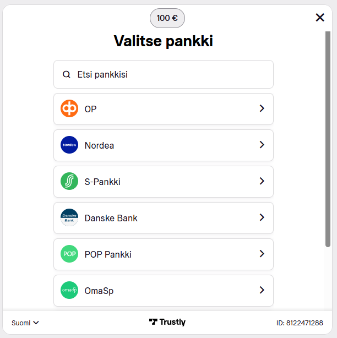Click the orange OP bank logo
This screenshot has height=338, width=337.
pyautogui.click(x=69, y=109)
